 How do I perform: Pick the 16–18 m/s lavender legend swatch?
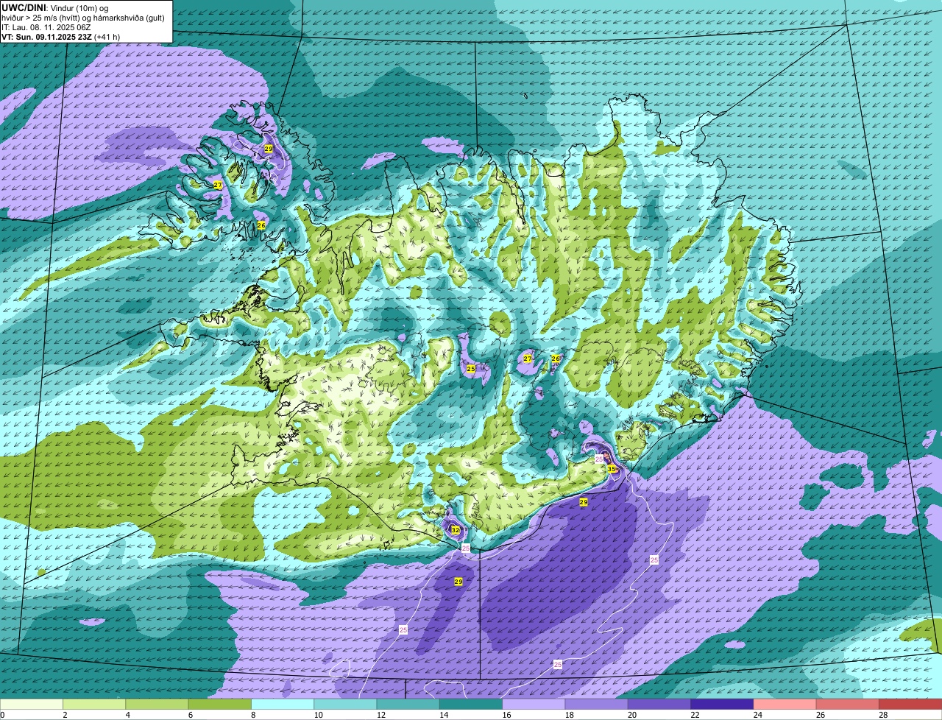pyautogui.click(x=534, y=705)
